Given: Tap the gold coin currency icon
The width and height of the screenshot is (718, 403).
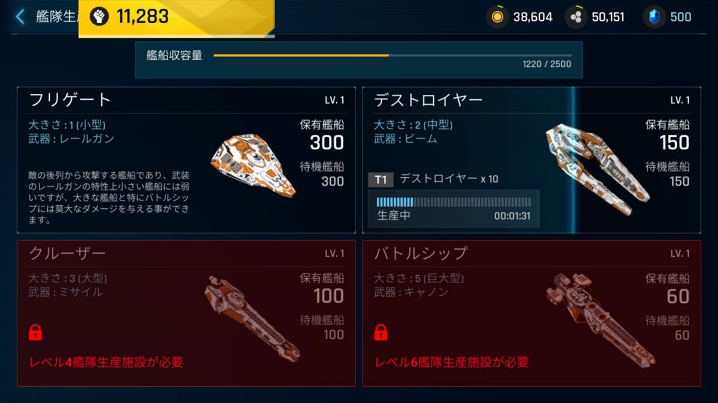Looking at the screenshot, I should 497,17.
